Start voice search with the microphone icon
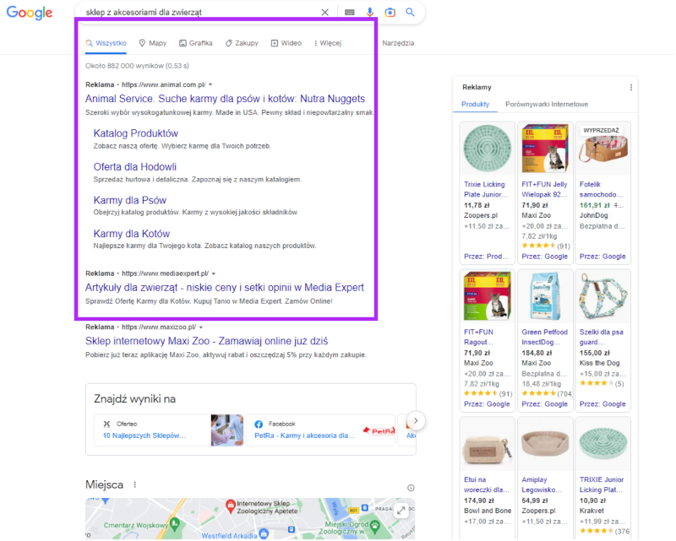676x541 pixels. tap(370, 13)
